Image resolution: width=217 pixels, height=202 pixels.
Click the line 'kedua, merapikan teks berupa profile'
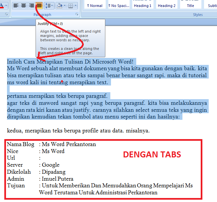[78, 130]
